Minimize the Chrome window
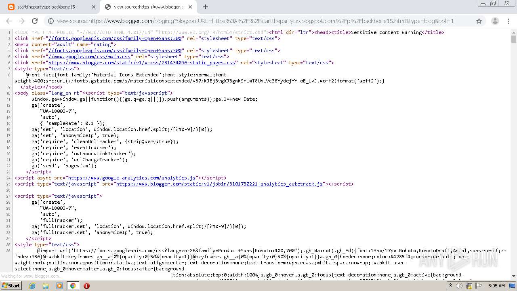 [x=483, y=3]
